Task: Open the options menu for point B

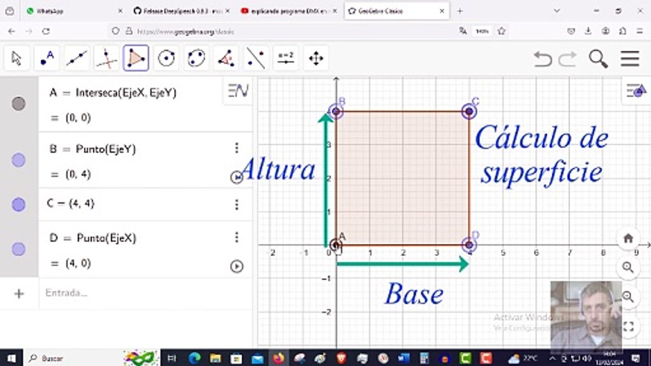Action: (x=236, y=148)
